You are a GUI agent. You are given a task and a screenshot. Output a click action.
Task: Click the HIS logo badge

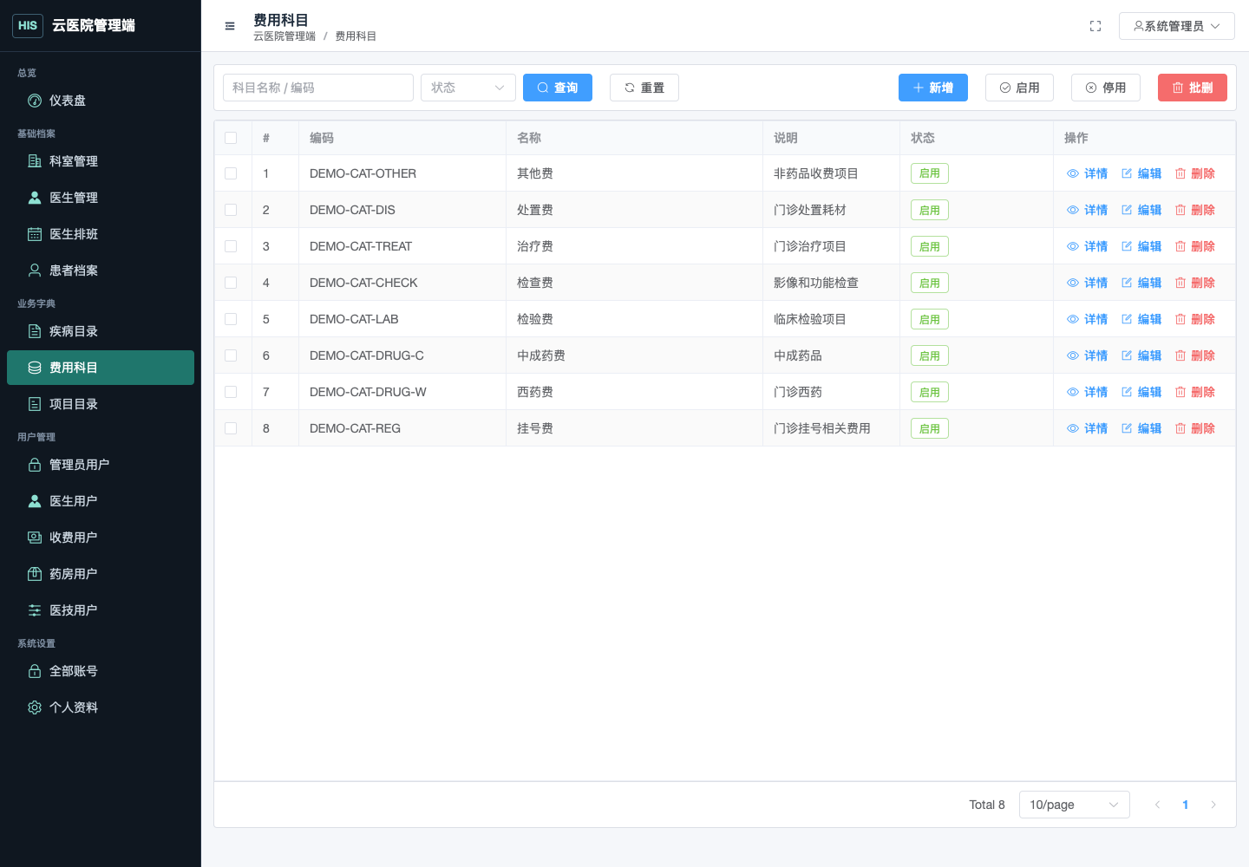[x=28, y=26]
